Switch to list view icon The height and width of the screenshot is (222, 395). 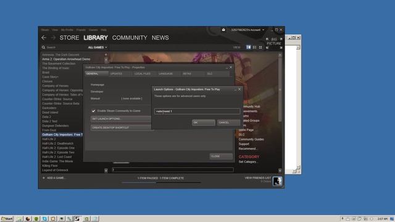(x=254, y=47)
